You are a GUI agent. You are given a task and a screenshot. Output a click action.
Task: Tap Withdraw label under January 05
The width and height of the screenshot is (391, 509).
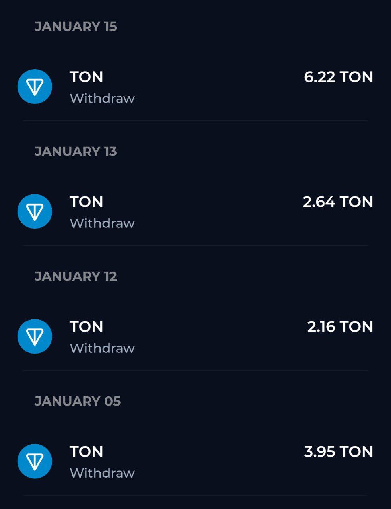point(102,473)
